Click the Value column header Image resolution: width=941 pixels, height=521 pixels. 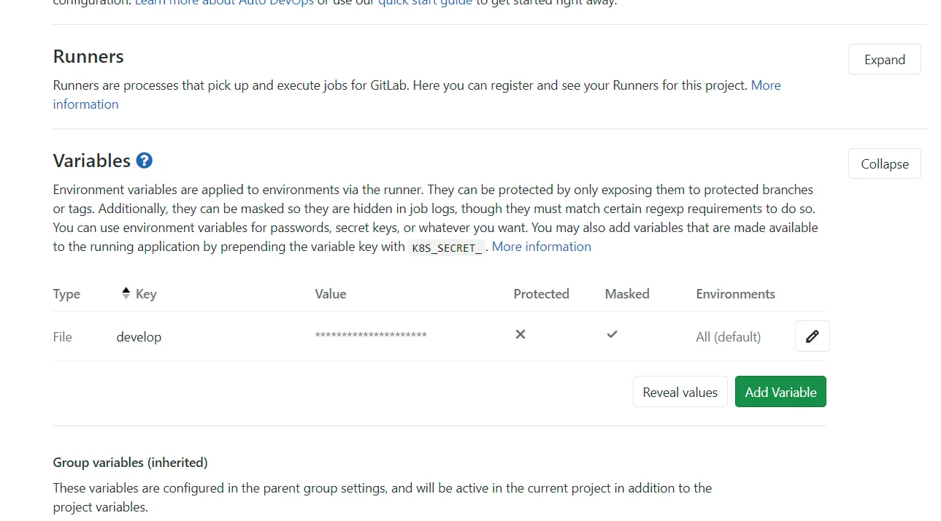[x=330, y=294]
